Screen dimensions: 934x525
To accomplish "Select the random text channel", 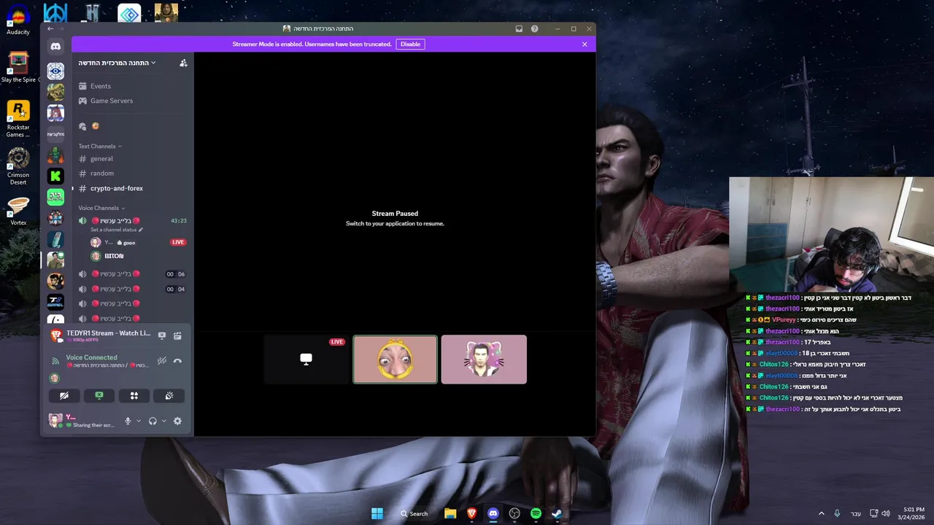I will 131,174.
